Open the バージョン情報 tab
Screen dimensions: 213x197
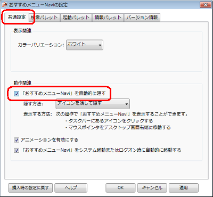click(x=142, y=18)
